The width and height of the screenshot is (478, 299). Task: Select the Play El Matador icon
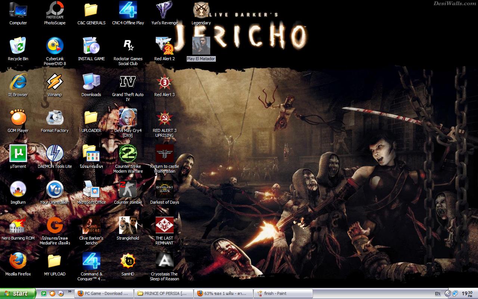[201, 46]
